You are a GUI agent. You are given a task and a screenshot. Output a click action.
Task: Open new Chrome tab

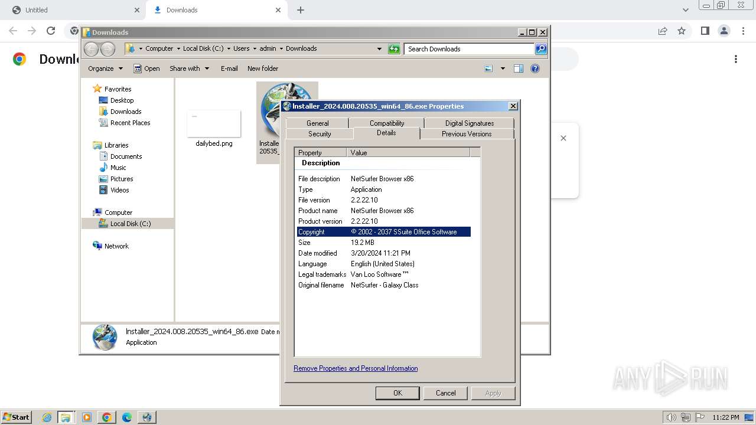(301, 10)
